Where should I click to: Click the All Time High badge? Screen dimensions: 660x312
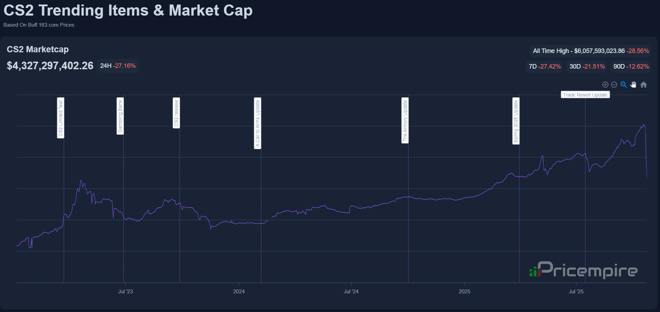[590, 51]
